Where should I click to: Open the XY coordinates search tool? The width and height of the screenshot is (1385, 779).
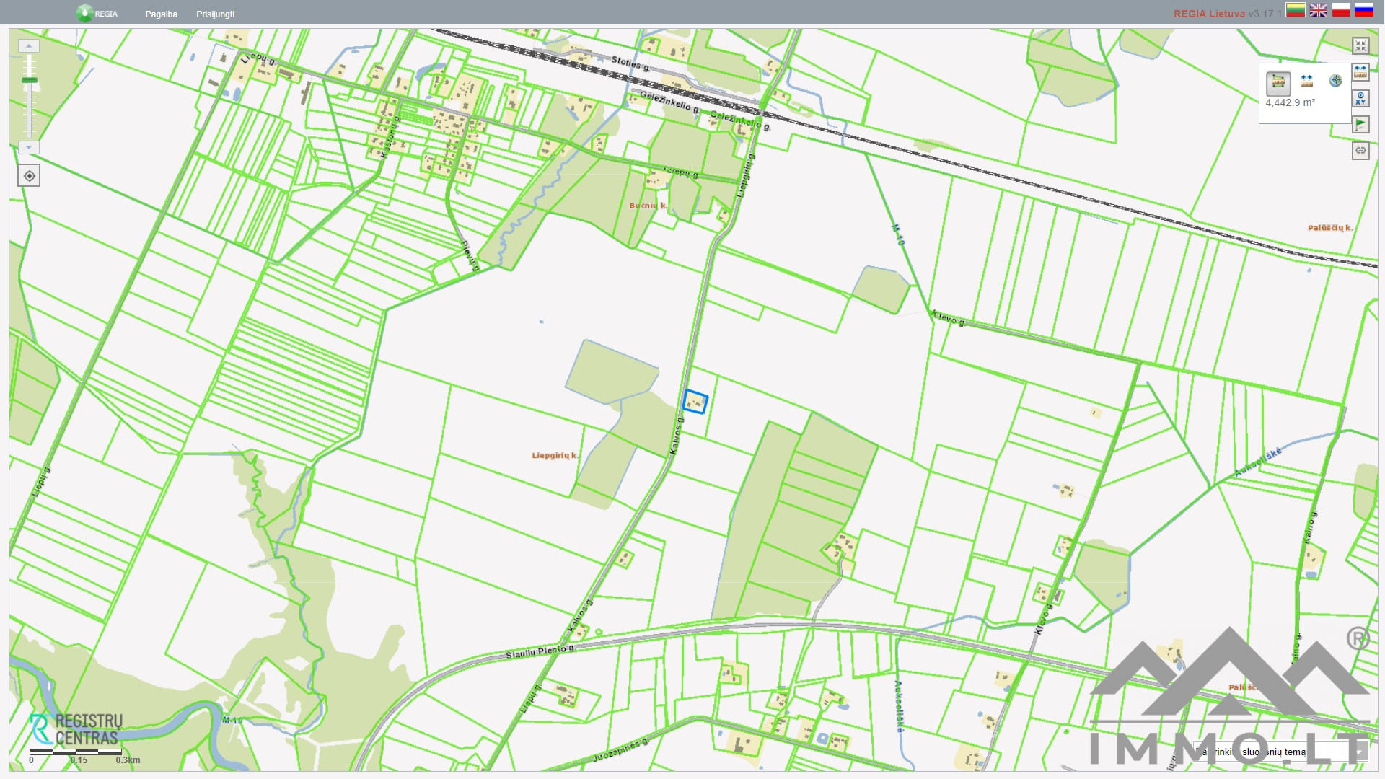click(1360, 99)
